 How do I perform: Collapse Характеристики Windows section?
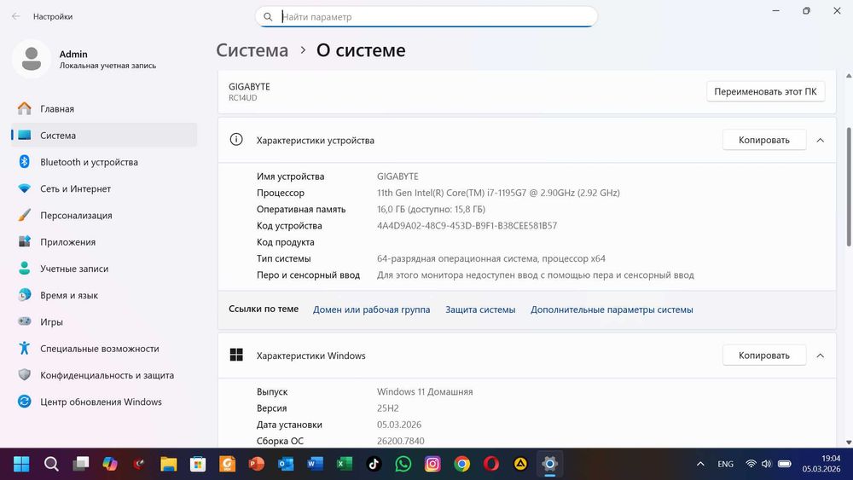click(x=821, y=356)
